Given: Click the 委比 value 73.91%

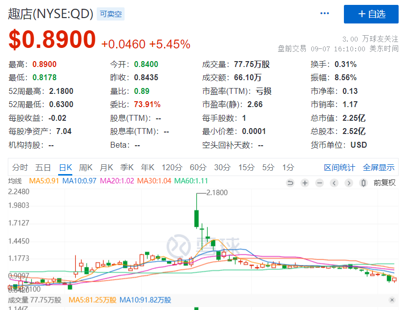Looking at the screenshot, I should coord(147,104).
